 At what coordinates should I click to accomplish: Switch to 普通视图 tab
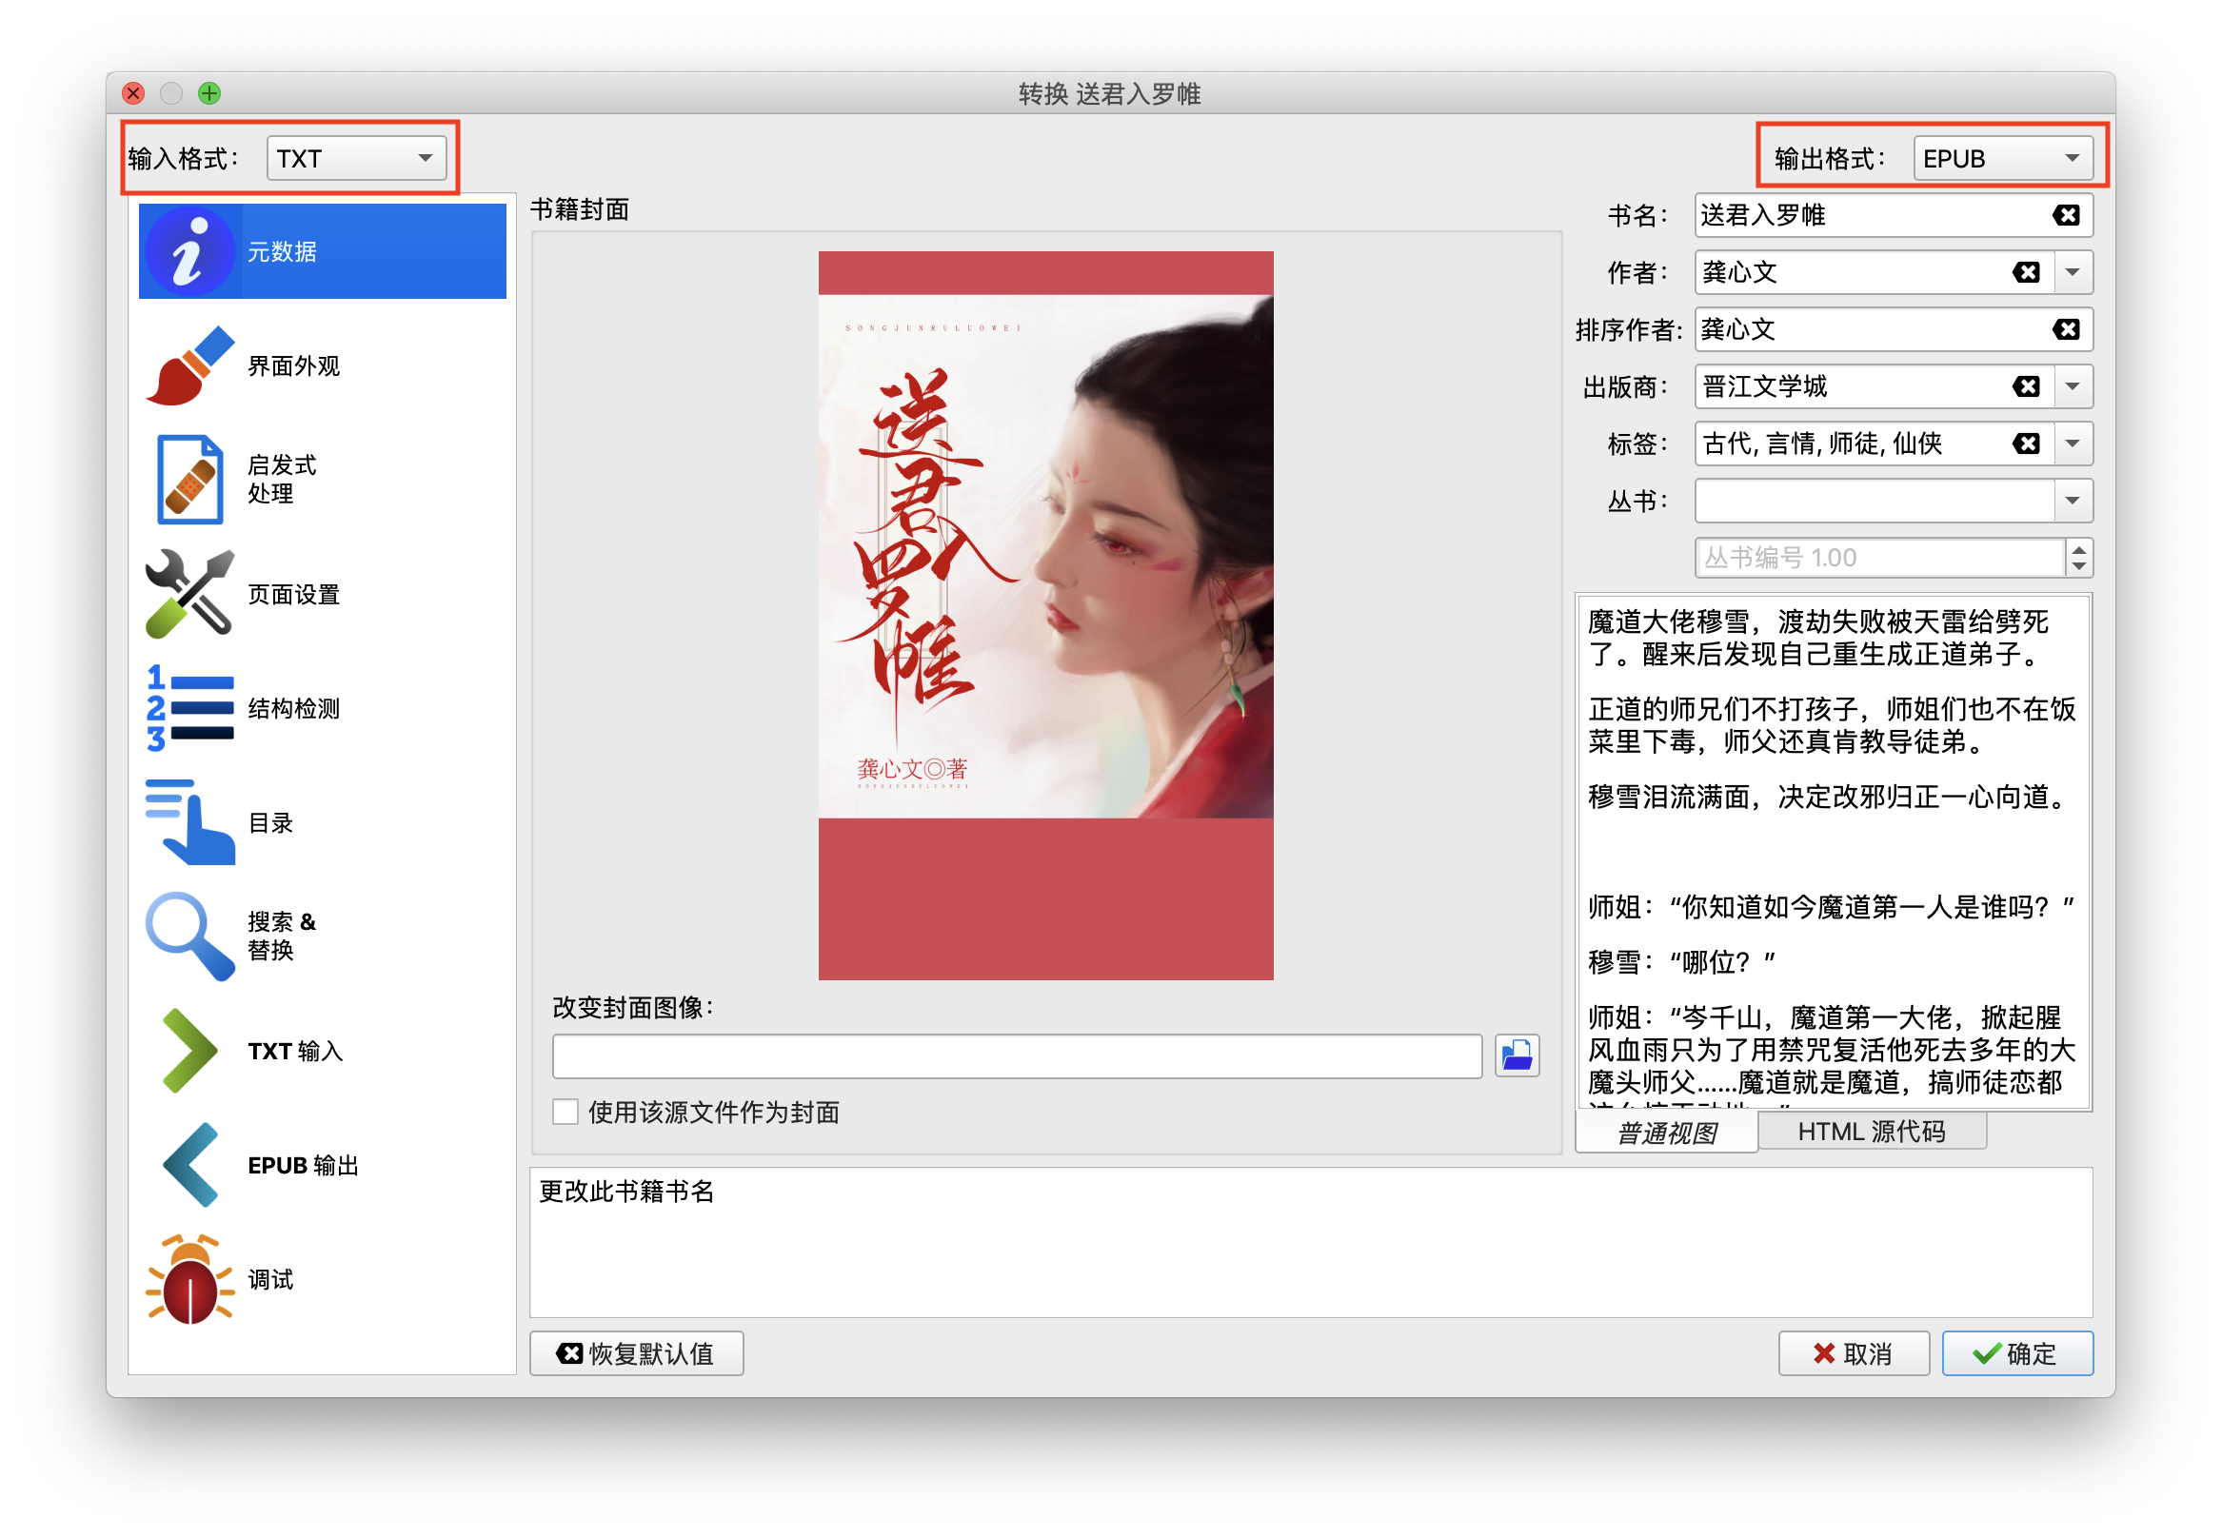[1666, 1133]
